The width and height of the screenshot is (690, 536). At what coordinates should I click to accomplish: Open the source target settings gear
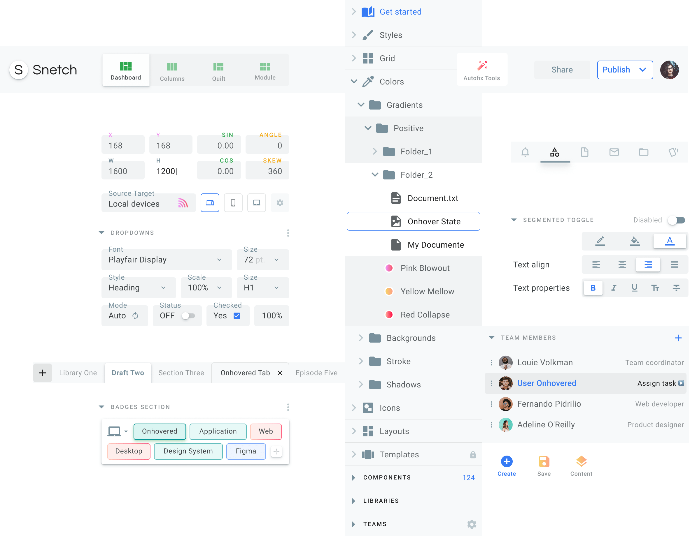[280, 203]
